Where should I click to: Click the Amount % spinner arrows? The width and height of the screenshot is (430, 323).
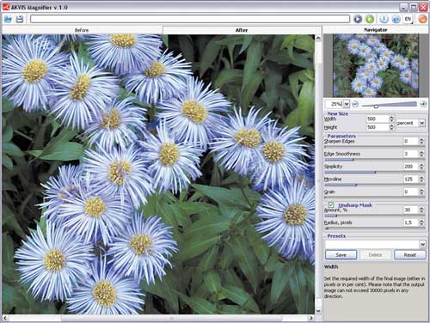(x=421, y=210)
